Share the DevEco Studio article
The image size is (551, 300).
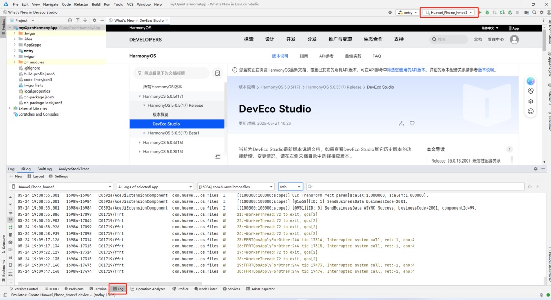click(x=402, y=123)
